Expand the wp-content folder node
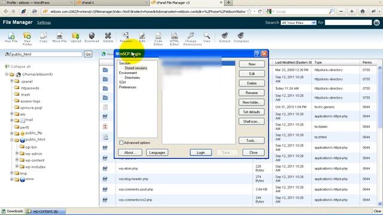This screenshot has height=215, width=383. [x=17, y=160]
